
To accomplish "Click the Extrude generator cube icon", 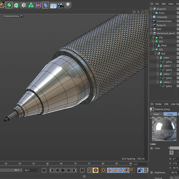I will coord(16,5).
